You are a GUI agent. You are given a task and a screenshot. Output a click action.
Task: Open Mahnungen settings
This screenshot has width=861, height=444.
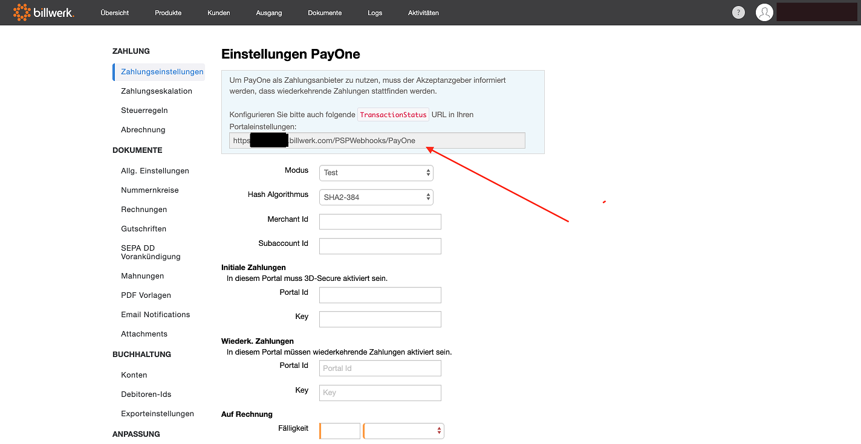tap(143, 276)
